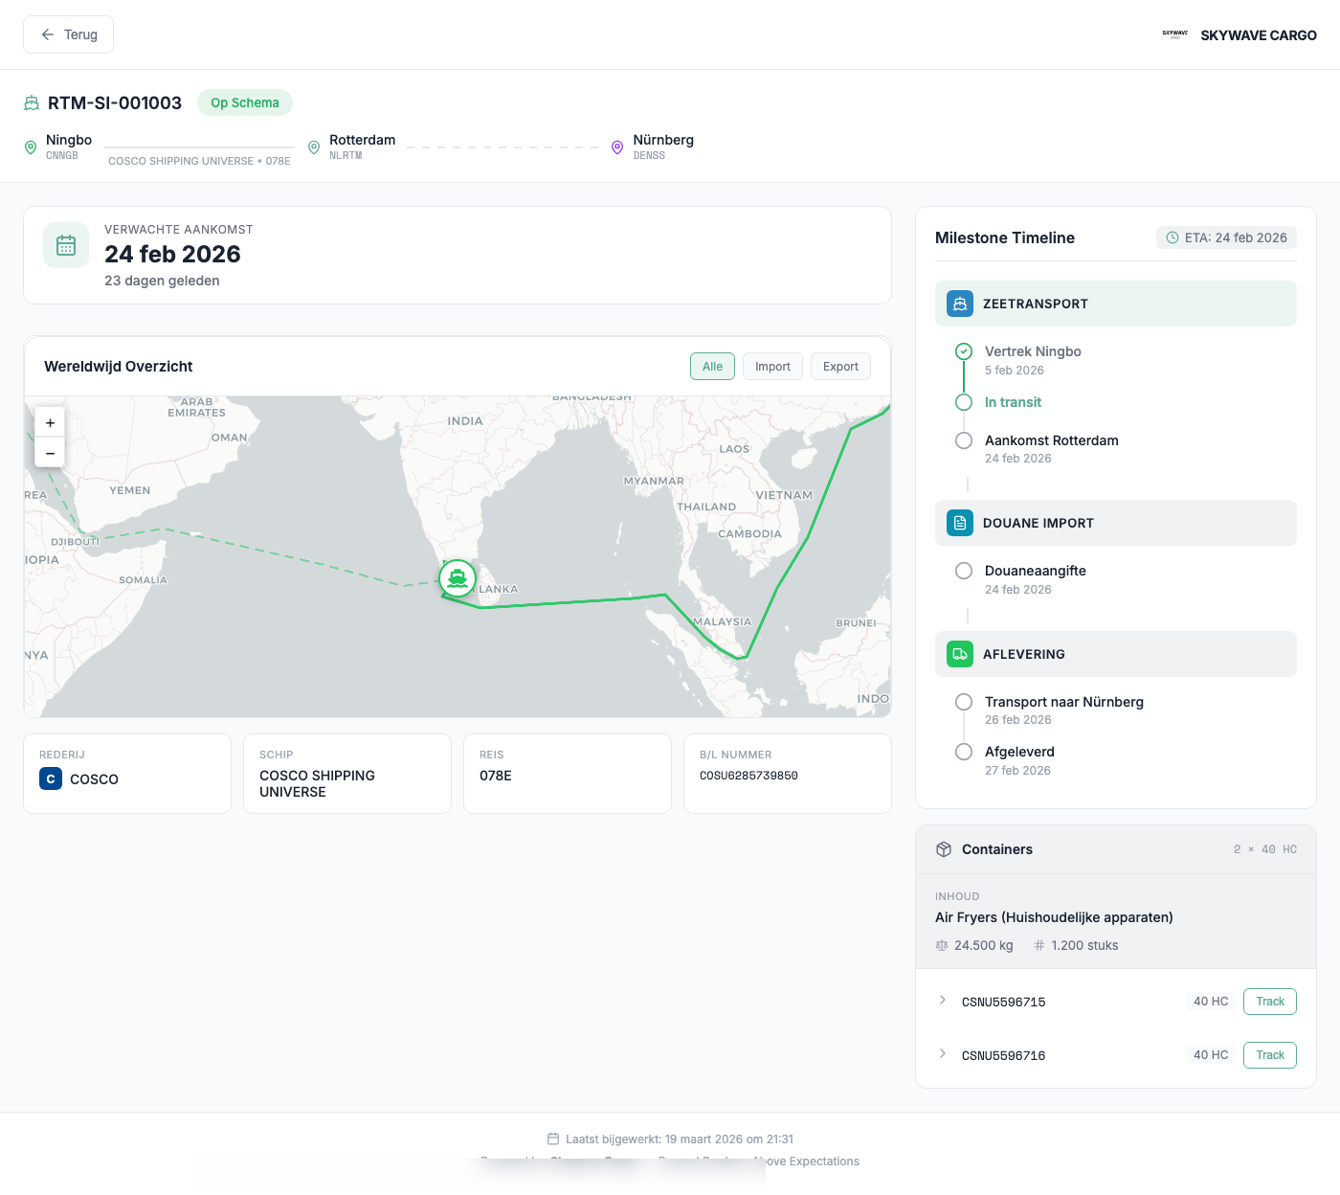Screen dimensions: 1340x1195
Task: Click the Containers box icon
Action: [x=944, y=849]
